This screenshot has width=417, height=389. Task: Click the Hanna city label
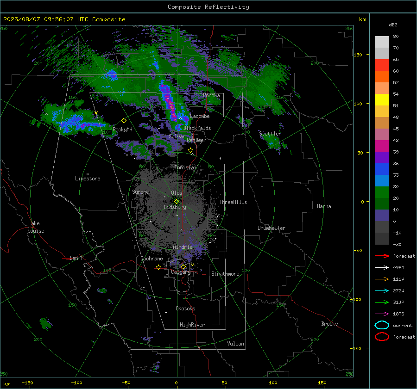[324, 206]
